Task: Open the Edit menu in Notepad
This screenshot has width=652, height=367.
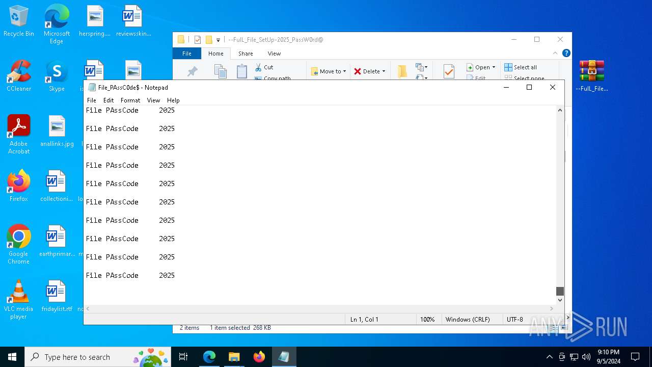Action: pyautogui.click(x=108, y=100)
